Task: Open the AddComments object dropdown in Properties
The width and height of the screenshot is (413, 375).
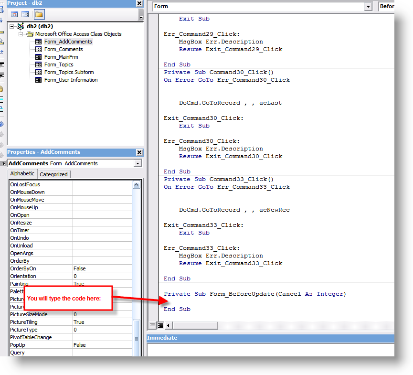Action: point(138,163)
